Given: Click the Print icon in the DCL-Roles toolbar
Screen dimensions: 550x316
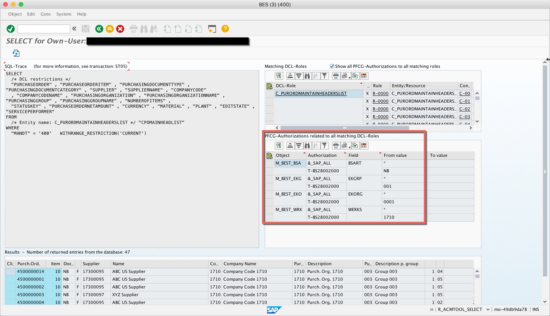Looking at the screenshot, I should tap(335, 76).
